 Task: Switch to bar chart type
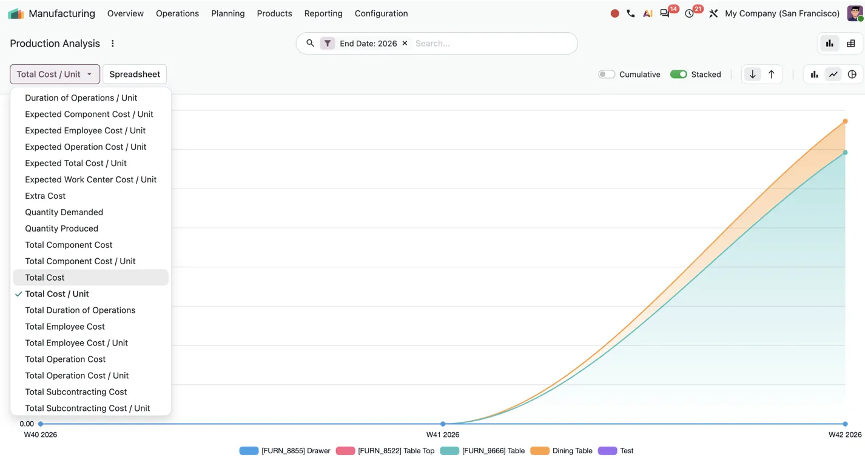coord(814,75)
